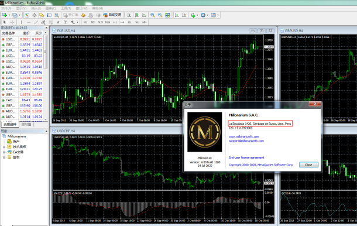Viewport: 357px width, 226px height.
Task: Open the Charts (C) menu
Action: tap(51, 8)
